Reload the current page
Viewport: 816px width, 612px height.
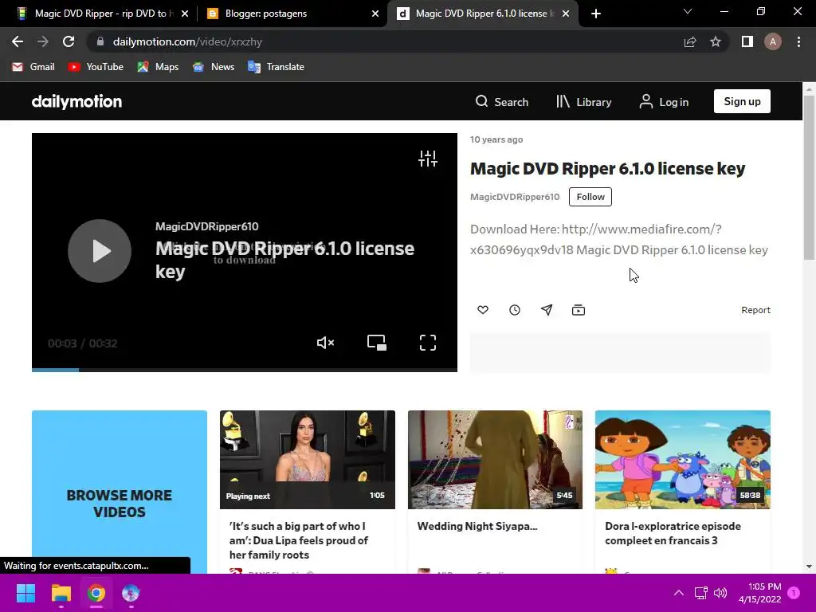69,41
